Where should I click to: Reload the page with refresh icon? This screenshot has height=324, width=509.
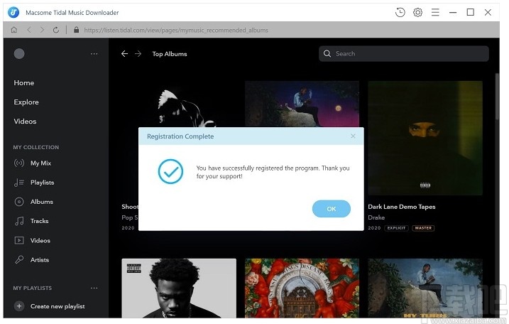(56, 30)
